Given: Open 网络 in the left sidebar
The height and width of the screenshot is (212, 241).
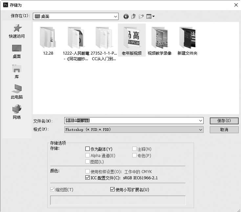Looking at the screenshot, I should point(17,112).
